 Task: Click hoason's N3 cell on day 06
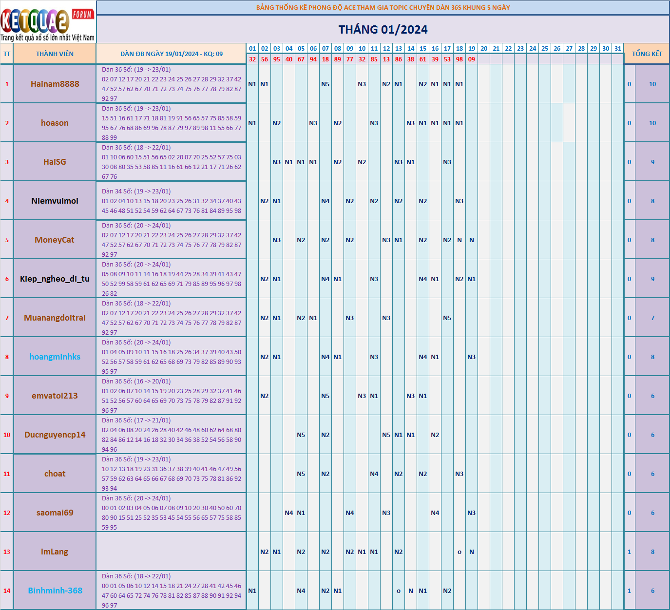[313, 123]
